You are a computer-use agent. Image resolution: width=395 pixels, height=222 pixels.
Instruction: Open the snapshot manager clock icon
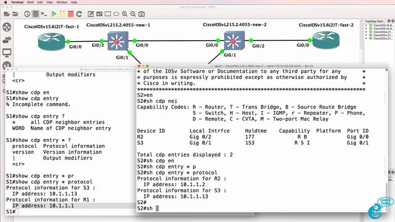tap(27, 14)
